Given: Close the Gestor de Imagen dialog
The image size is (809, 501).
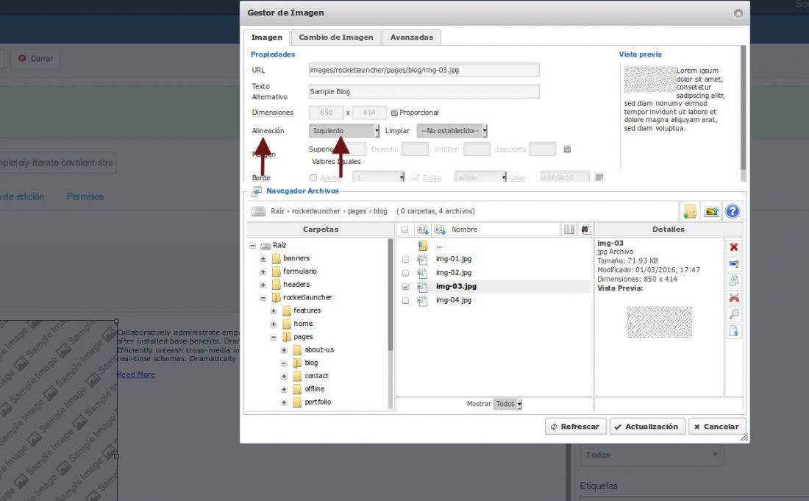Looking at the screenshot, I should [x=738, y=13].
